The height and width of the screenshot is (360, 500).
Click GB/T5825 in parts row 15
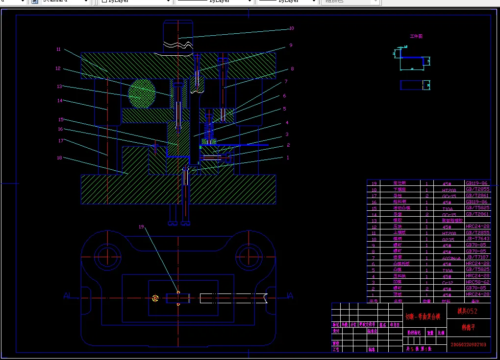point(477,208)
